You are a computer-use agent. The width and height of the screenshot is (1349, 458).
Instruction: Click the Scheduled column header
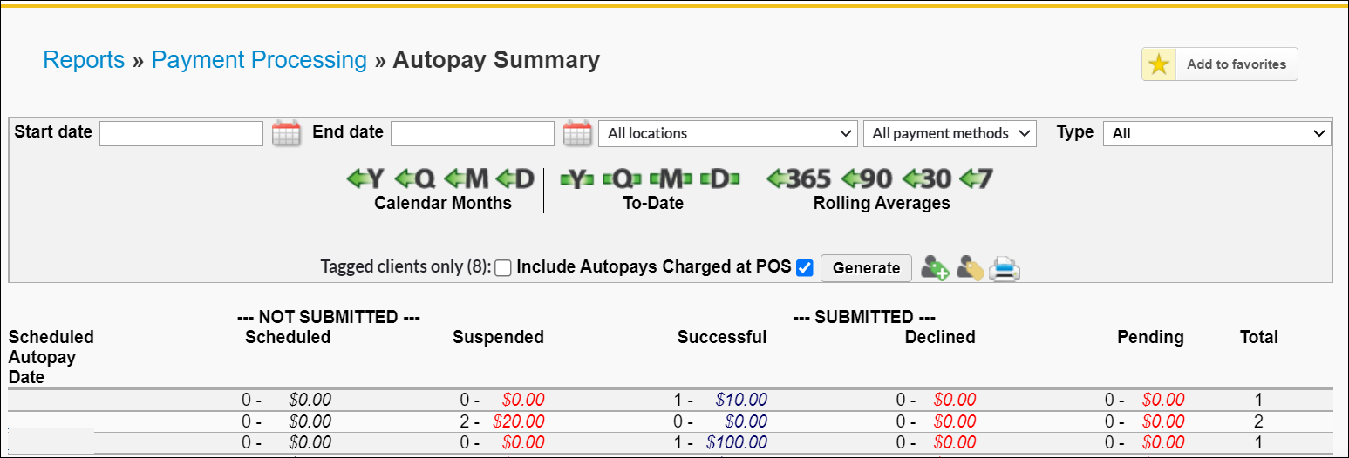tap(288, 337)
